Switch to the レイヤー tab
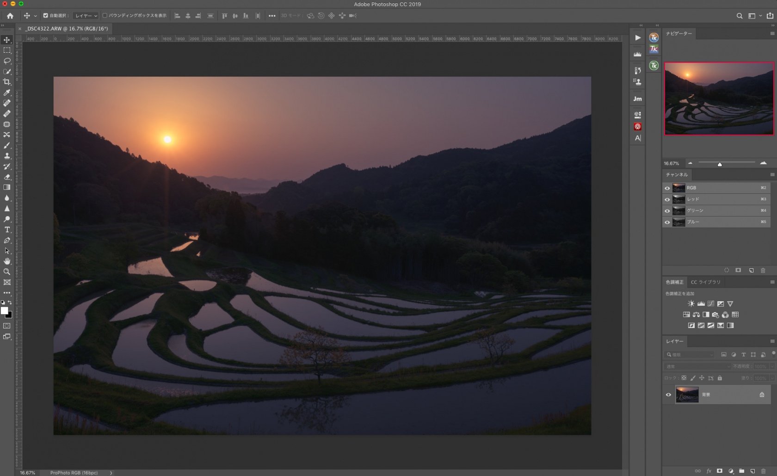 (675, 341)
